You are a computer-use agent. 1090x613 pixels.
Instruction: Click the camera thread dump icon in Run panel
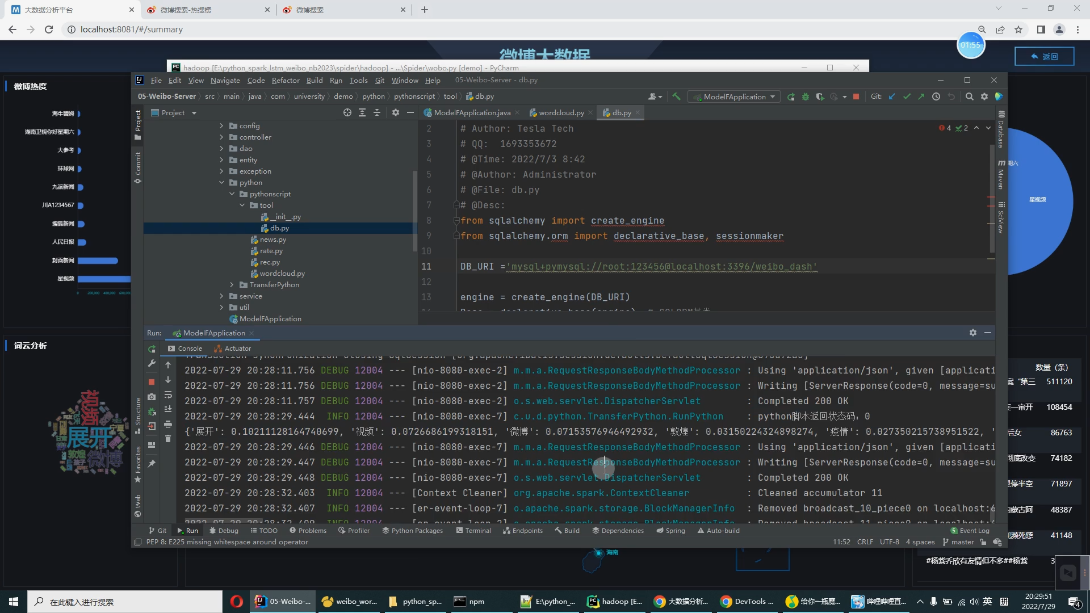(152, 397)
